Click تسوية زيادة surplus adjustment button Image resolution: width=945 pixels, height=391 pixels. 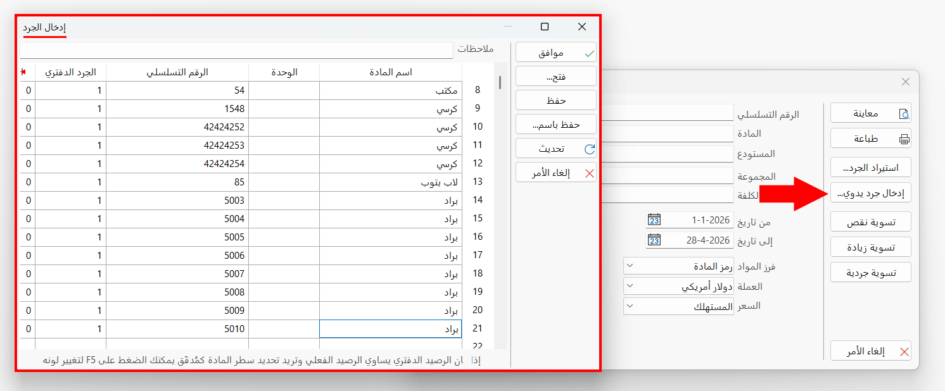(x=871, y=247)
